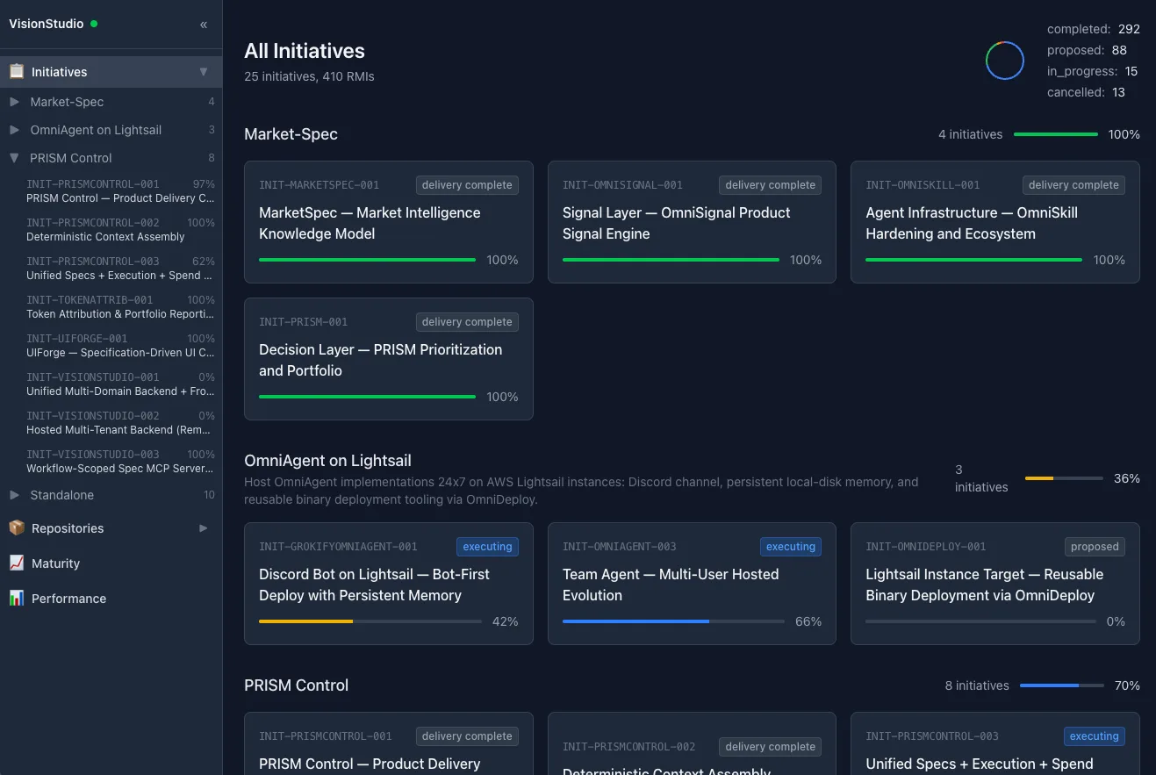This screenshot has width=1156, height=775.
Task: Click the '8 initiatives' count label
Action: (977, 685)
